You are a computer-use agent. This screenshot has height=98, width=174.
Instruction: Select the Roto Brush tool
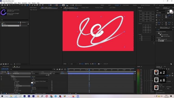pyautogui.click(x=40, y=5)
